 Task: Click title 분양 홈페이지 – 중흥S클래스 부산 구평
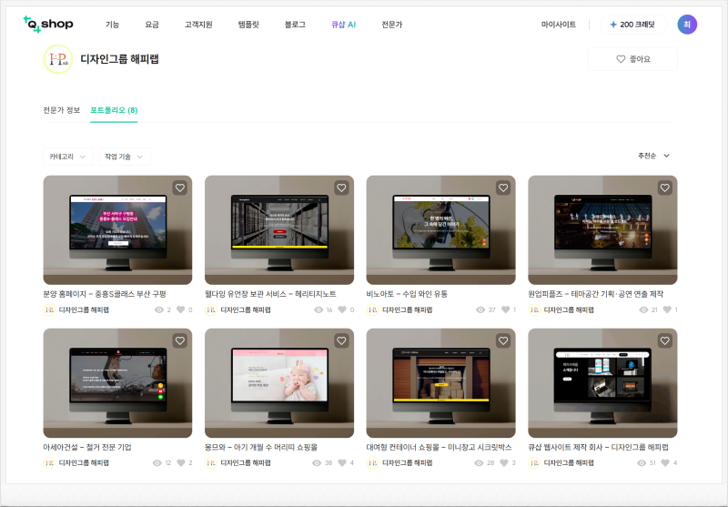[x=105, y=294]
